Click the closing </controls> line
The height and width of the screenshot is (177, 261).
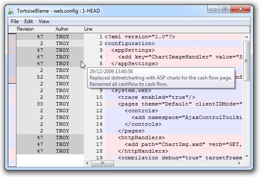[x=143, y=124]
